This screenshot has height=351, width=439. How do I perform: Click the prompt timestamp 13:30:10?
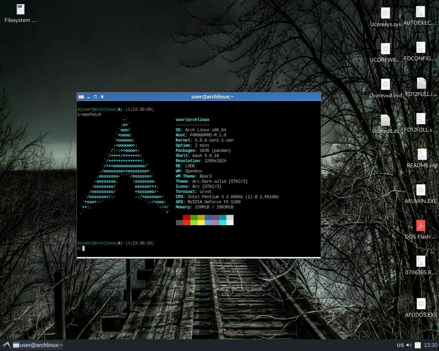142,243
